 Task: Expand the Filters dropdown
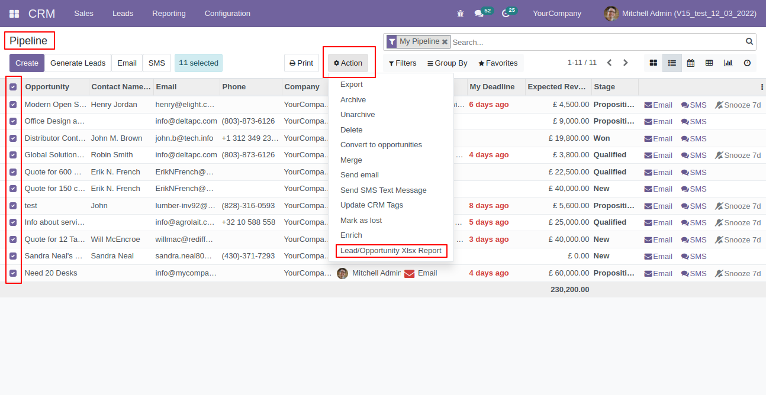pos(403,63)
